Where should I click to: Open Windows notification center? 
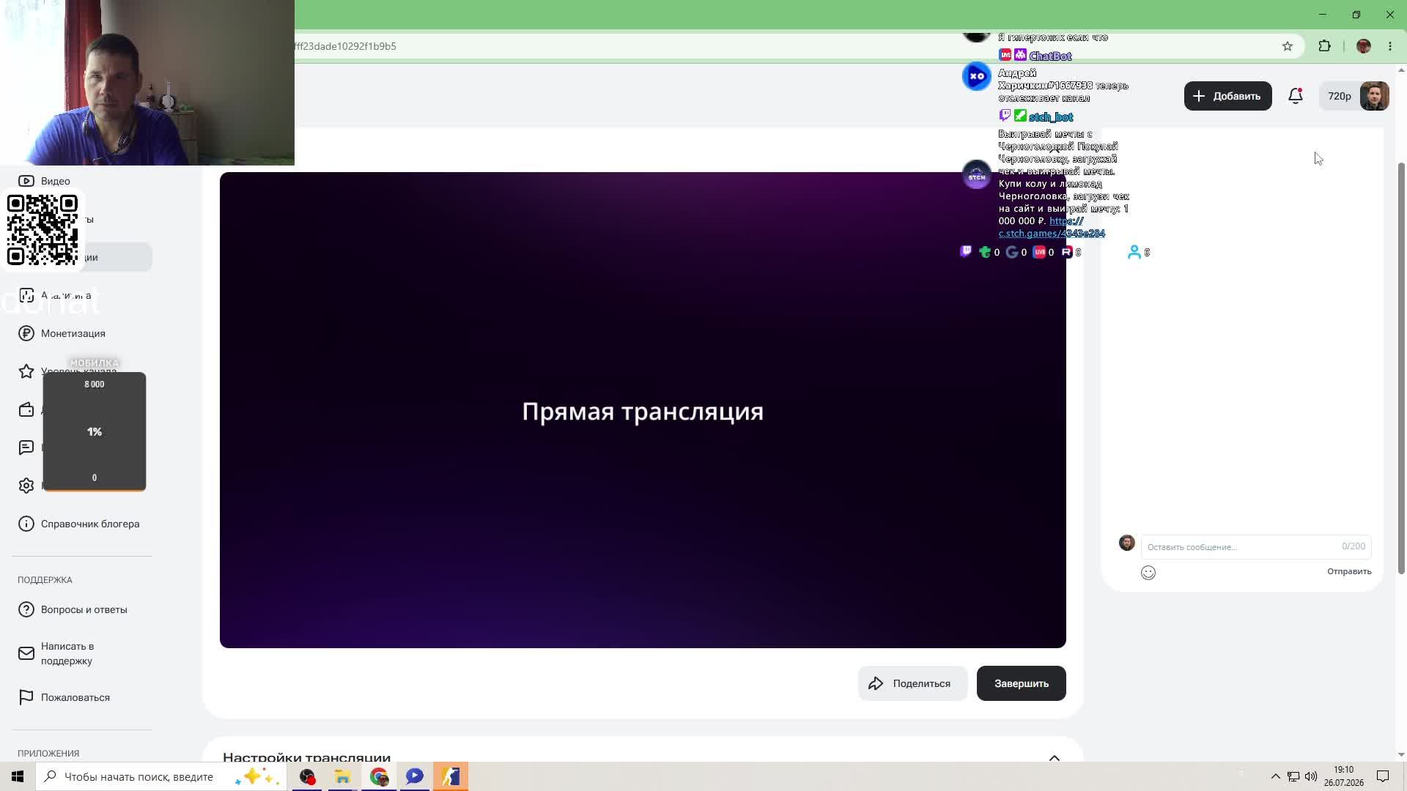(1383, 776)
